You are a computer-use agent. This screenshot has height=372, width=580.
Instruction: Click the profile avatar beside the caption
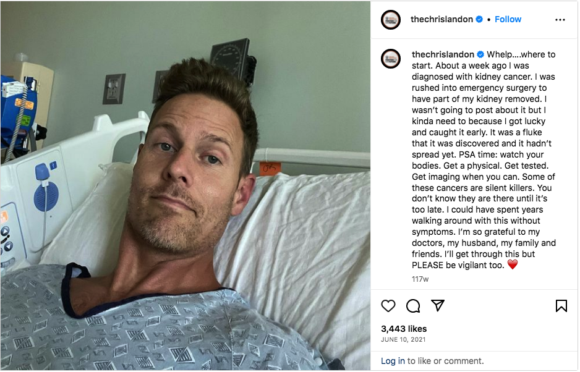click(x=391, y=59)
